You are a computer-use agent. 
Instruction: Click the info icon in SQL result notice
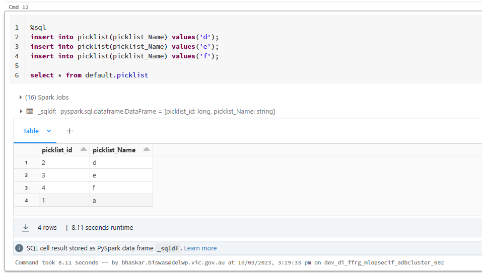pyautogui.click(x=19, y=248)
